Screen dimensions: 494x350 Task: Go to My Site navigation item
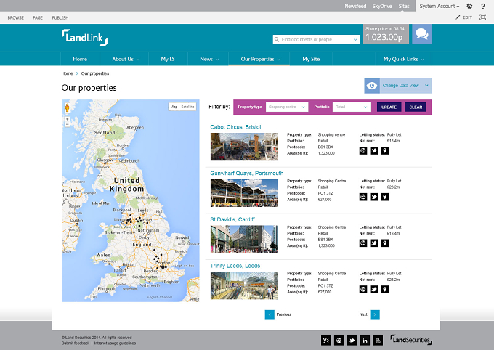pyautogui.click(x=311, y=59)
